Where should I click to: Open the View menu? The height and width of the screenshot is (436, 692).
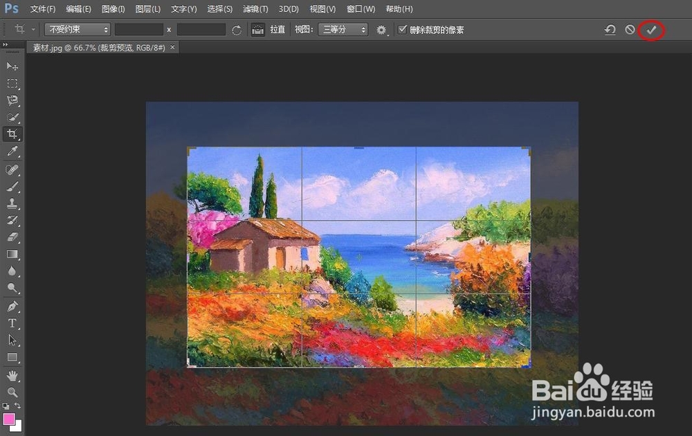322,9
